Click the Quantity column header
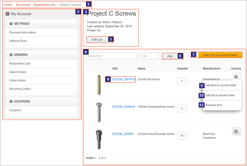Screen dimensions: 247x166 pos(182,69)
